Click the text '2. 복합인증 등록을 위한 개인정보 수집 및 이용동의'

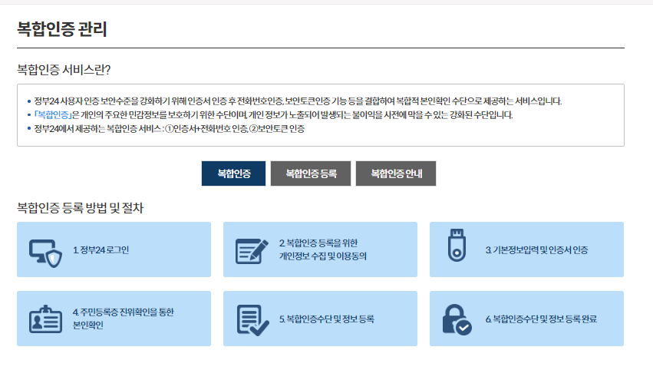[x=323, y=249]
